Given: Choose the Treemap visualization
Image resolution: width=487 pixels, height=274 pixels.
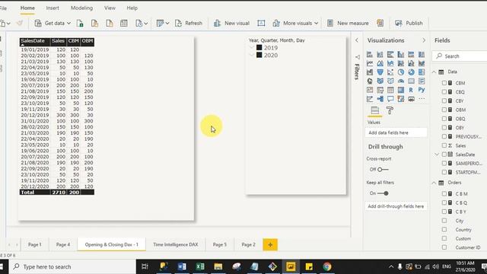Looking at the screenshot, I should click(422, 72).
